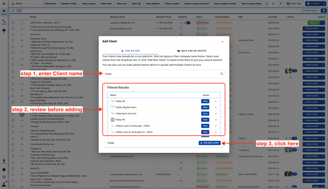Click Add New Client button

pos(210,143)
